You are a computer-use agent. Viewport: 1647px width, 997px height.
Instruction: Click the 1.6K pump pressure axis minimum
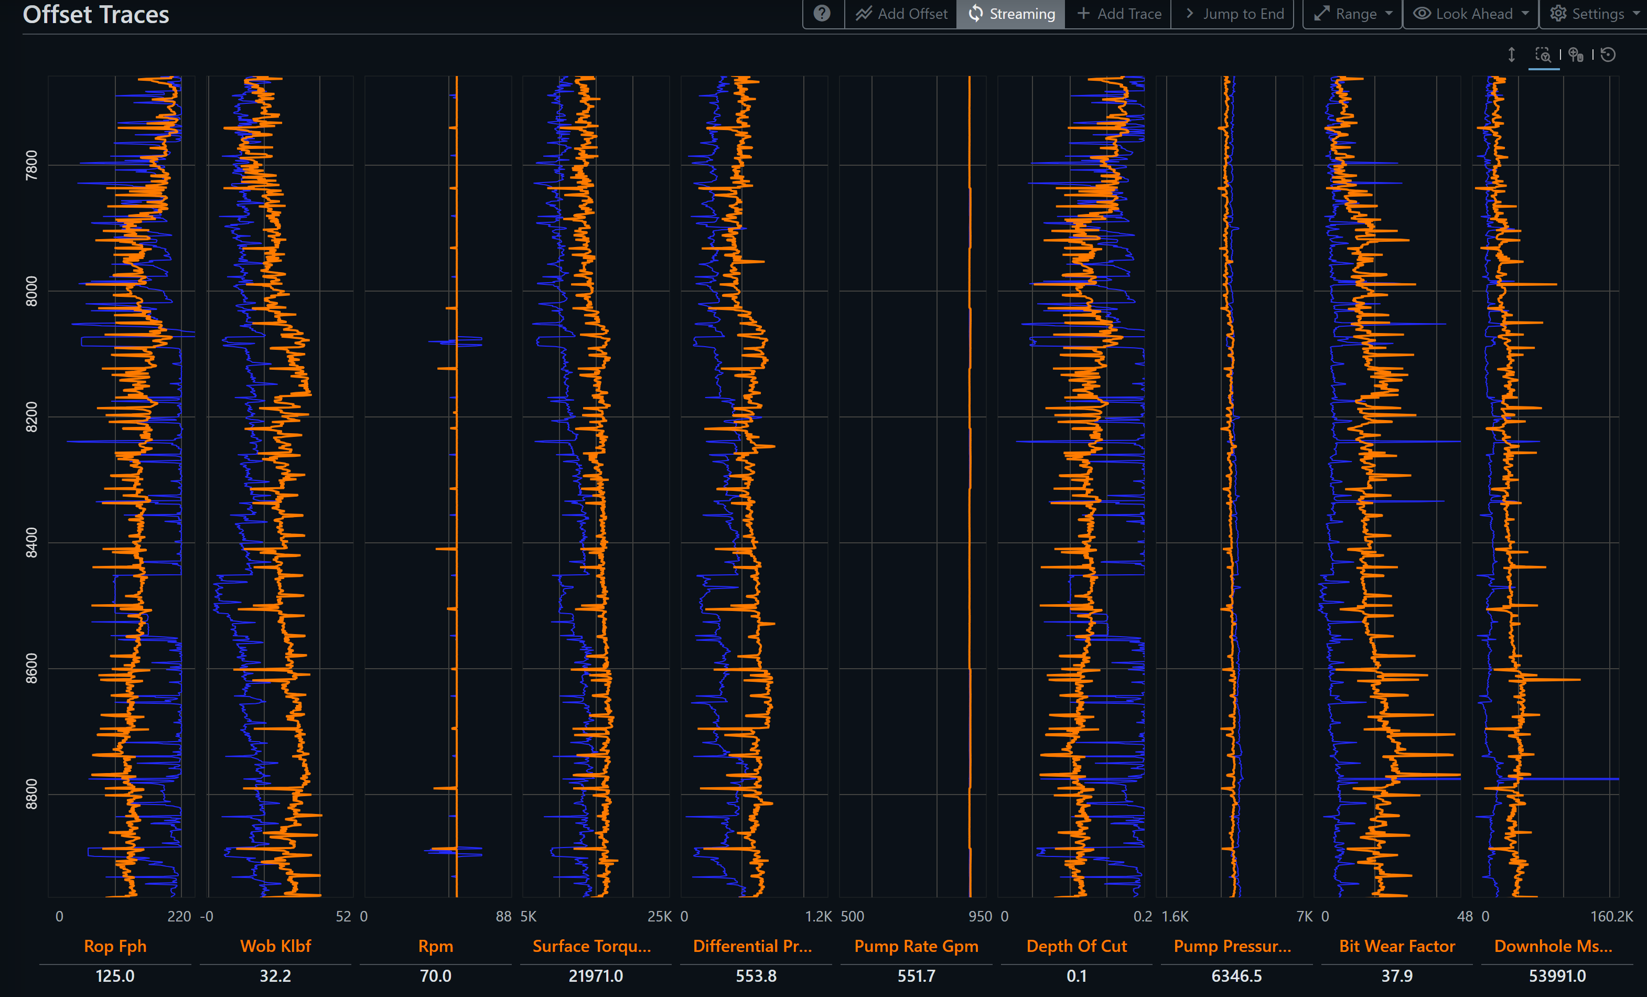tap(1175, 916)
